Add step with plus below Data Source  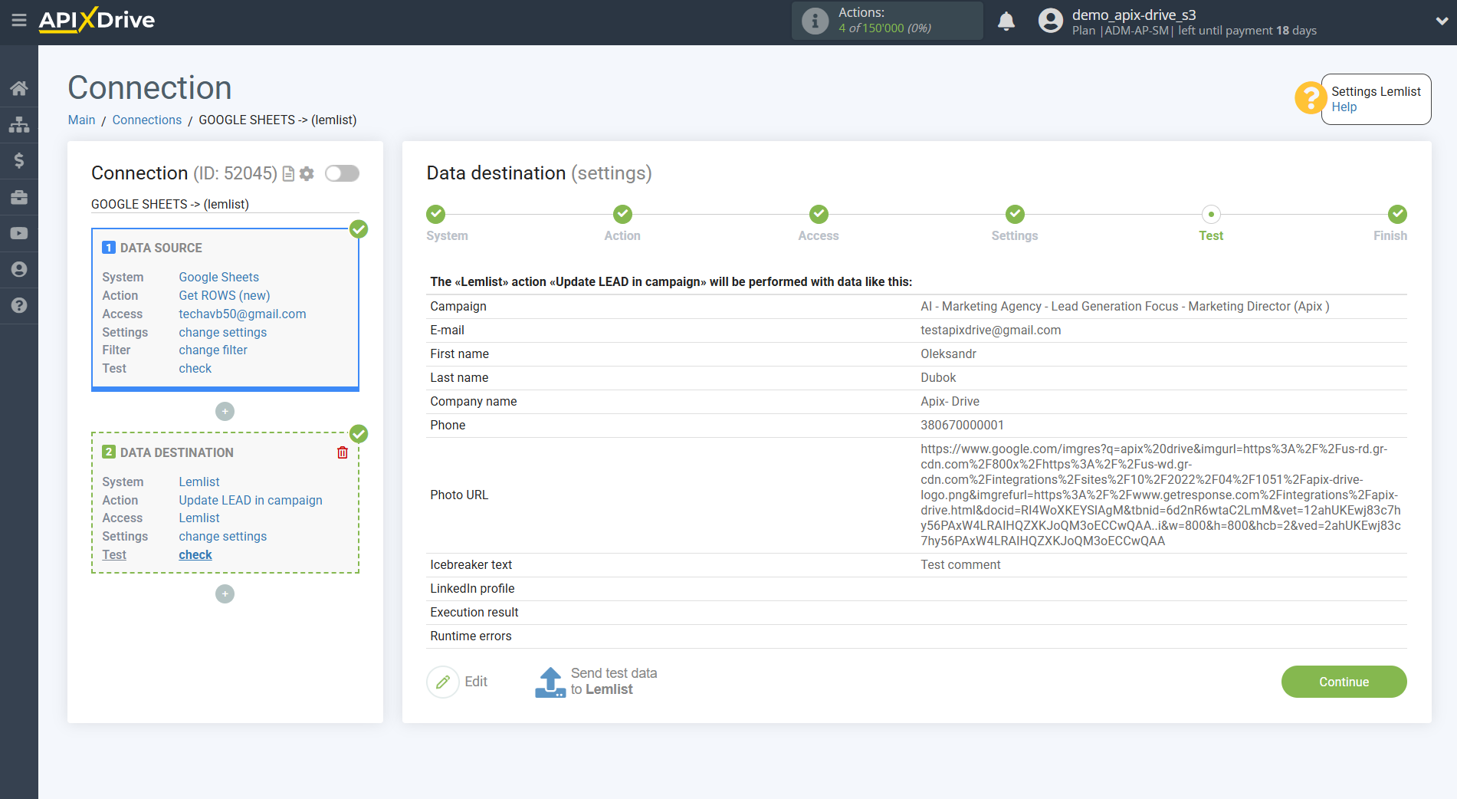(x=225, y=412)
